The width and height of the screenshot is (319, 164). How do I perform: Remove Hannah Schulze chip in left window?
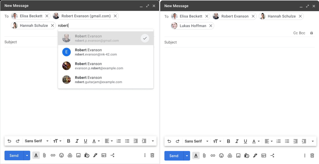point(52,26)
